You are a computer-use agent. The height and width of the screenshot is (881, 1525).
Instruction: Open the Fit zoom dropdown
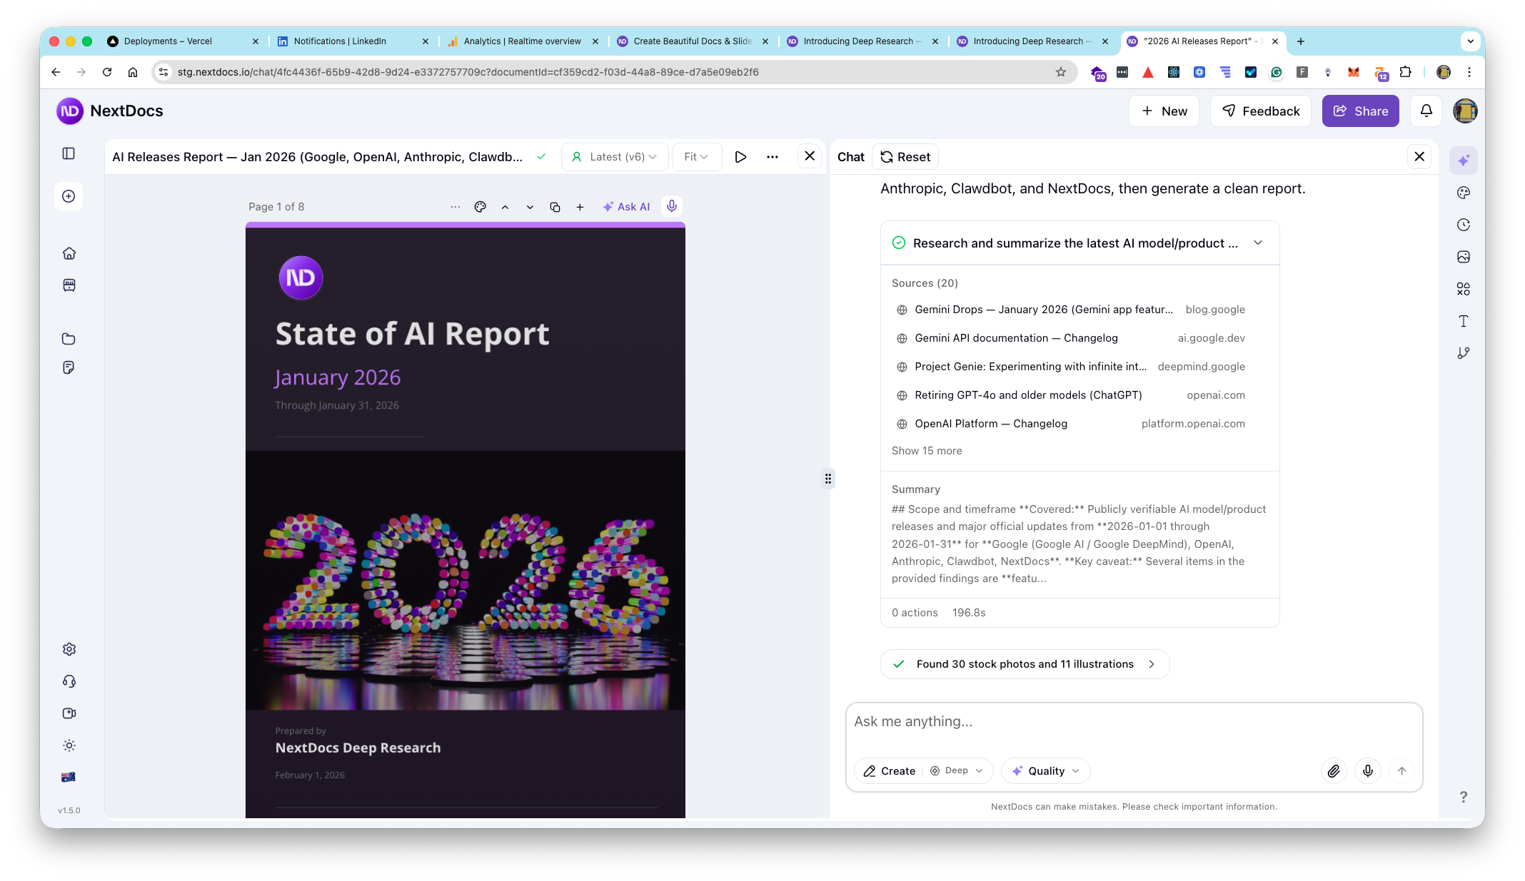click(696, 157)
